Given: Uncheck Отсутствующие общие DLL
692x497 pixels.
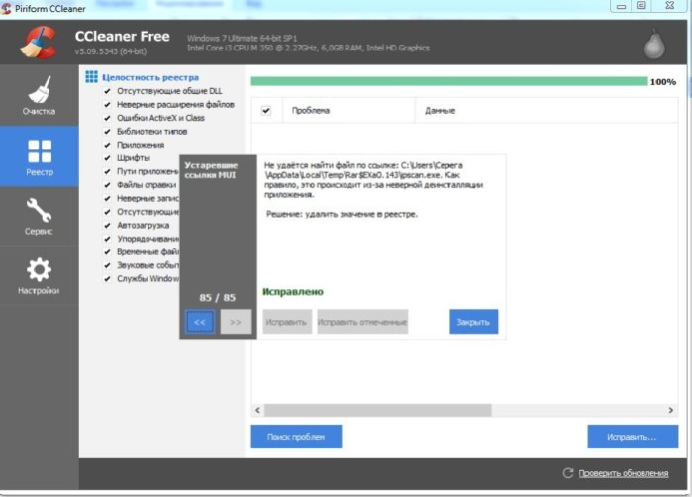Looking at the screenshot, I should 107,91.
